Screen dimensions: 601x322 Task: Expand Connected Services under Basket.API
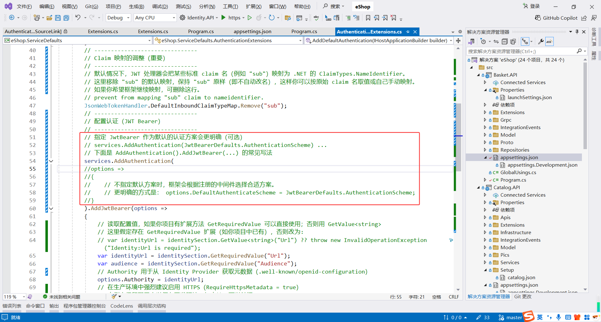(x=485, y=82)
